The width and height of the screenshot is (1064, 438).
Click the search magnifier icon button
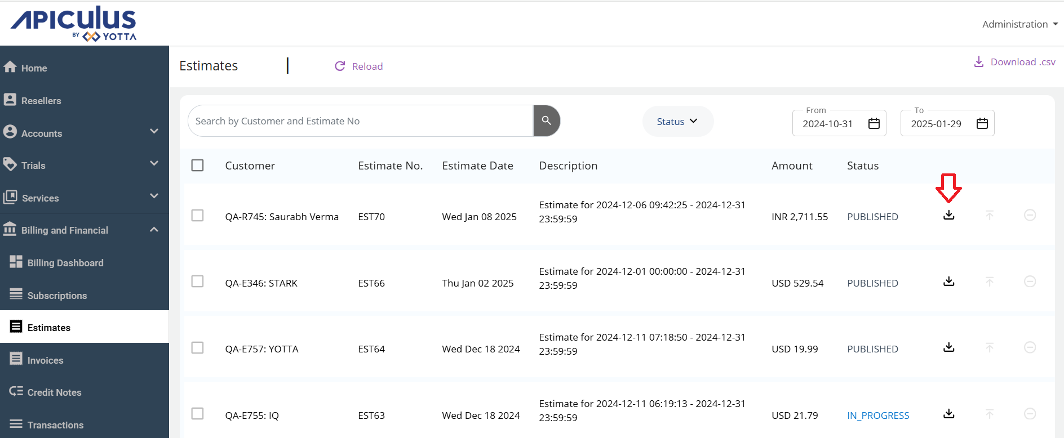tap(546, 120)
